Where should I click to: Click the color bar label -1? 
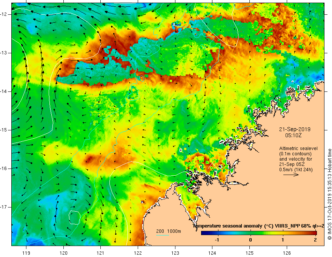tap(217, 240)
